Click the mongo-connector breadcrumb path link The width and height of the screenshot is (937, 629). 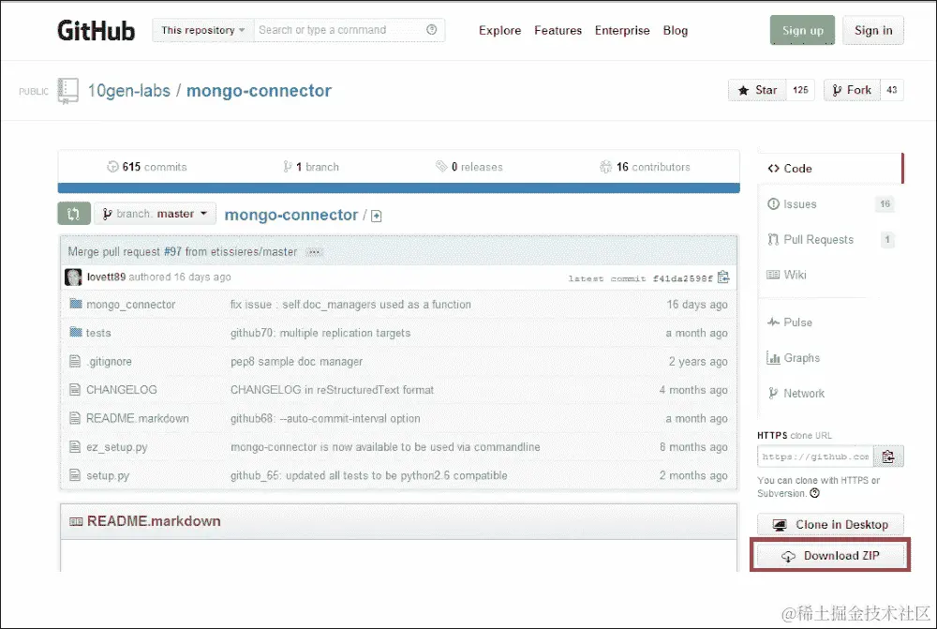point(291,215)
